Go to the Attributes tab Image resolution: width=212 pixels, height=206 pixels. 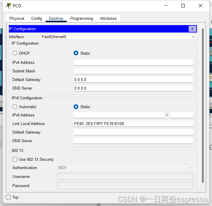tap(108, 18)
